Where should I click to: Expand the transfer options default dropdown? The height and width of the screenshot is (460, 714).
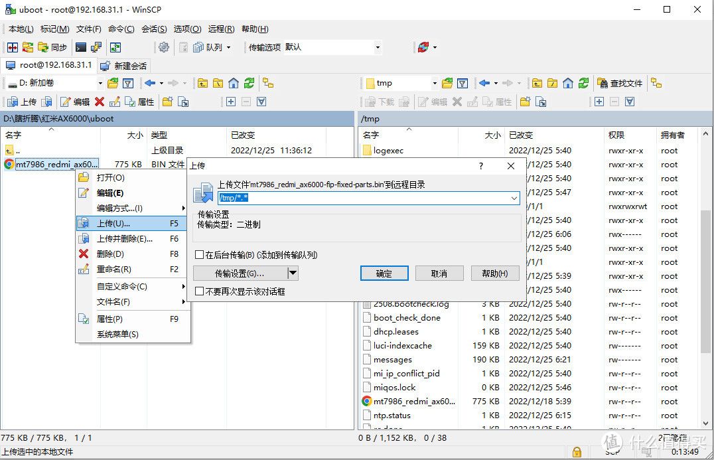click(x=377, y=47)
